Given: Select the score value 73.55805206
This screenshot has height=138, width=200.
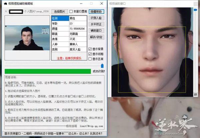Looking at the screenshot, I should pos(78,29).
